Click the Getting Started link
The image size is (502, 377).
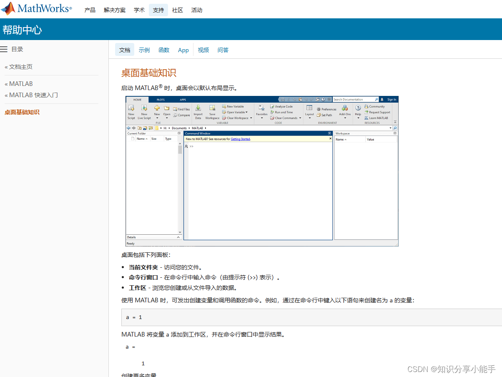pos(241,139)
